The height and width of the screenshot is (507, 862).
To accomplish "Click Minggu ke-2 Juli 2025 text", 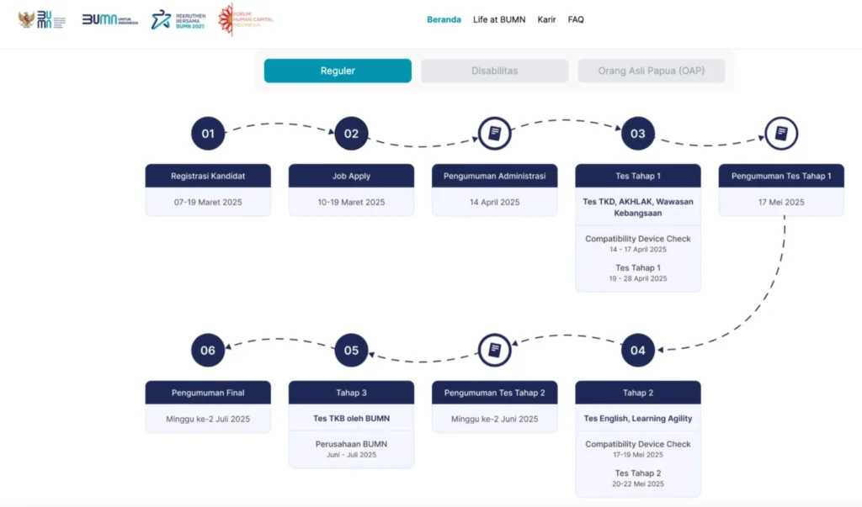I will pos(208,419).
